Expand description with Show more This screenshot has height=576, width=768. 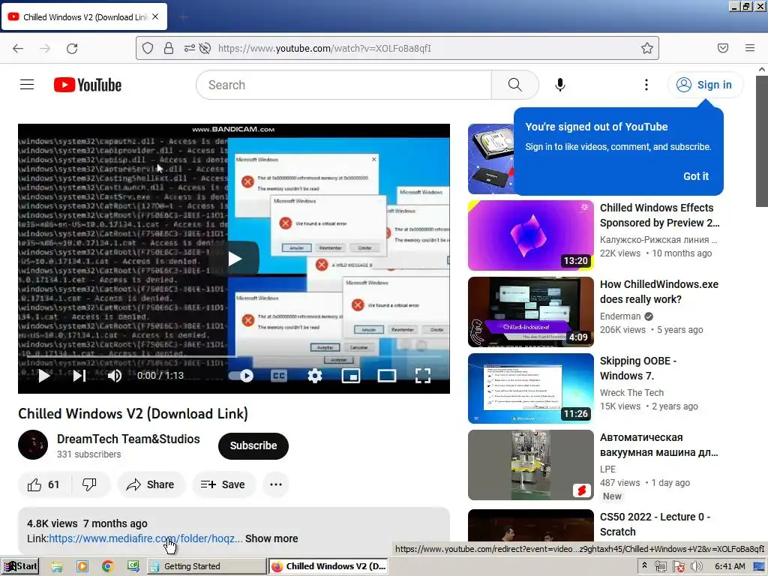pyautogui.click(x=271, y=538)
